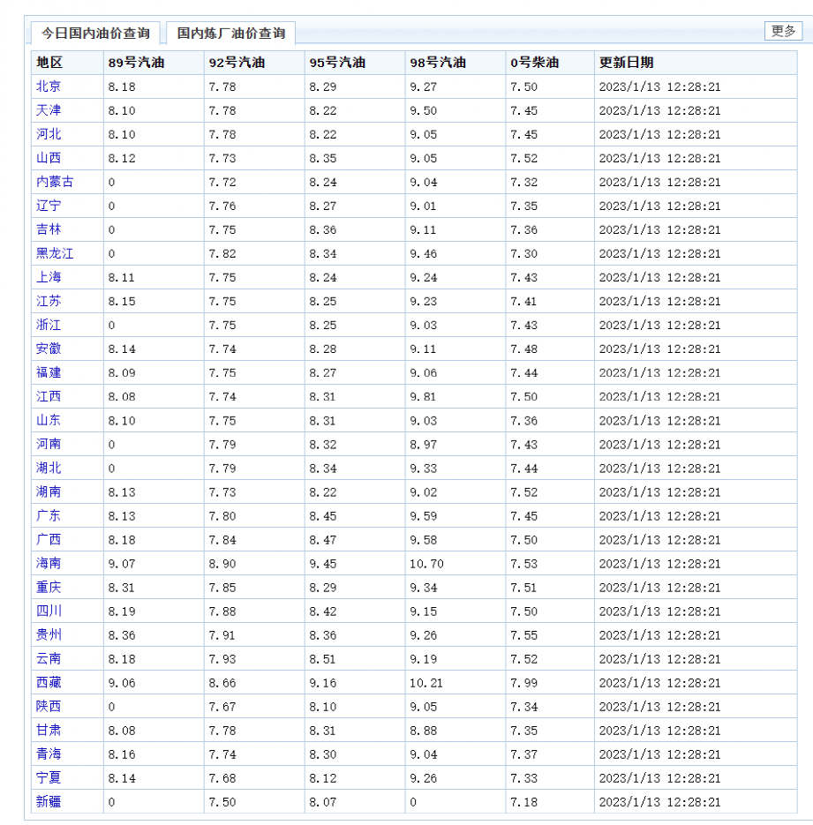Click the 92号汽油 column header

click(x=236, y=63)
